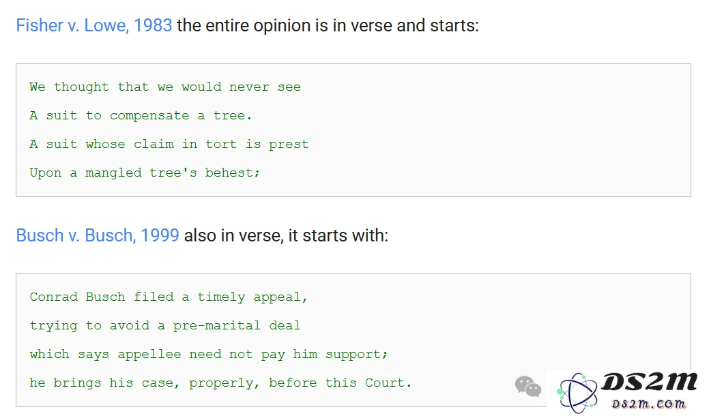Open the Fisher v. Lowe, 1983 link
Image resolution: width=709 pixels, height=416 pixels.
click(94, 25)
